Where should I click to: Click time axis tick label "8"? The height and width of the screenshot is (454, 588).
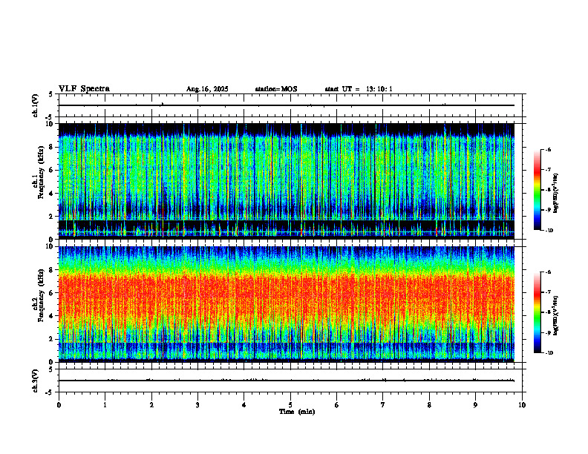pyautogui.click(x=429, y=405)
